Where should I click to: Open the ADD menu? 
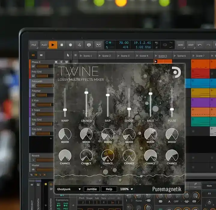pyautogui.click(x=181, y=45)
